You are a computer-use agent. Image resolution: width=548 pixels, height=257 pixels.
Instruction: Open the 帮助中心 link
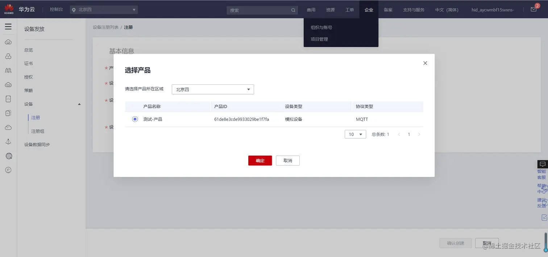(x=541, y=189)
